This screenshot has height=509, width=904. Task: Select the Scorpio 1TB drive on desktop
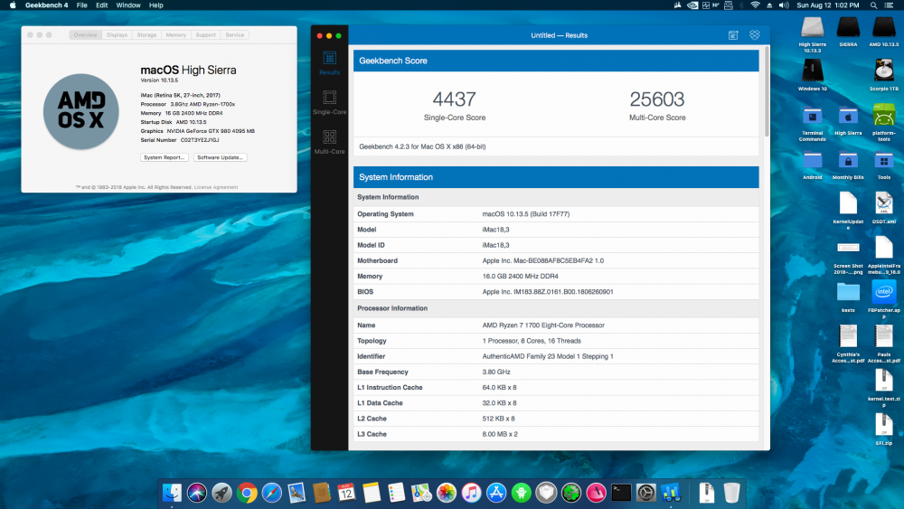click(884, 75)
